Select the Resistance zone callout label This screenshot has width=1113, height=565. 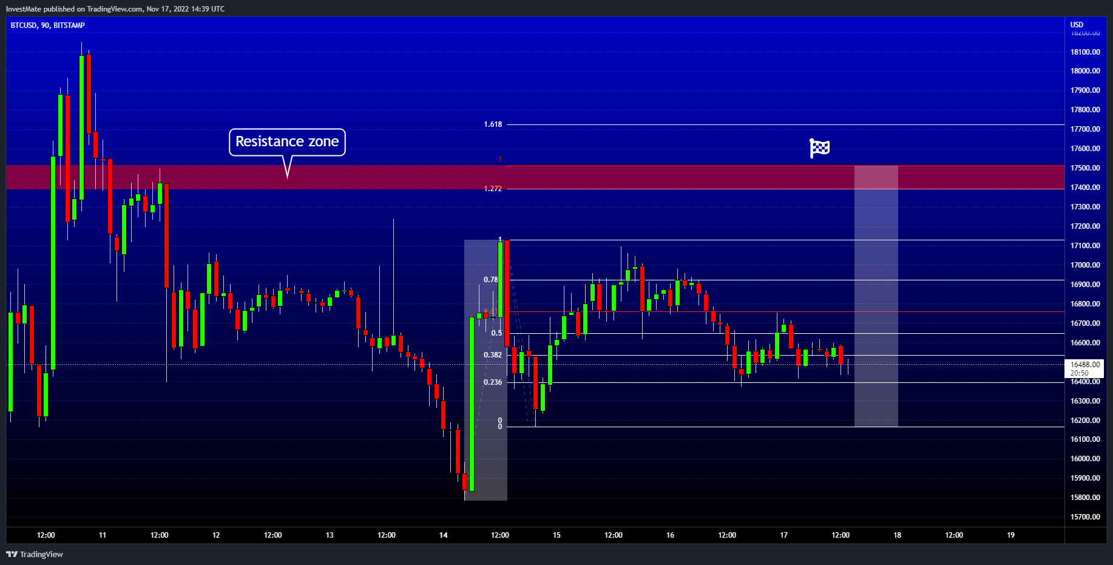(287, 142)
